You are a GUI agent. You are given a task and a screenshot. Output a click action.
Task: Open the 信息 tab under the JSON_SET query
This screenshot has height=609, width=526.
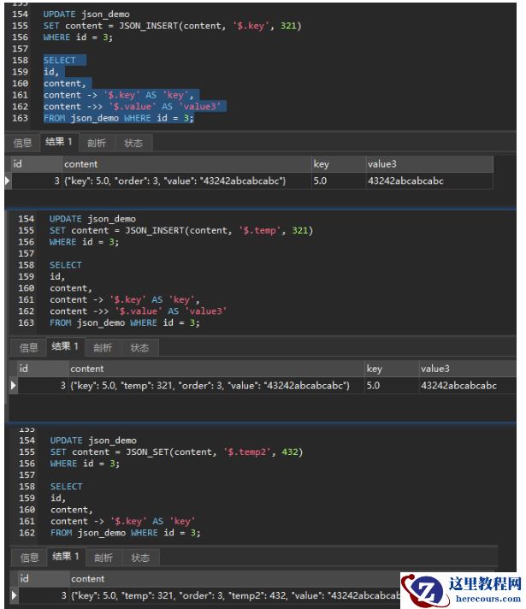(x=30, y=559)
